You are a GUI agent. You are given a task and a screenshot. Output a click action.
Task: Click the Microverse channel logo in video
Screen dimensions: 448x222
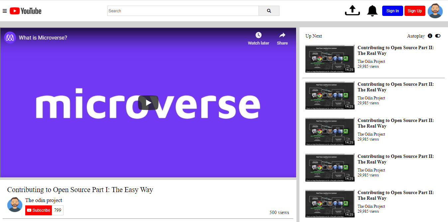[x=10, y=38]
